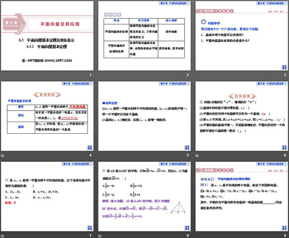Viewport: 289px width, 238px height.
Task: Click slide number 9 label
Action: coord(285,236)
